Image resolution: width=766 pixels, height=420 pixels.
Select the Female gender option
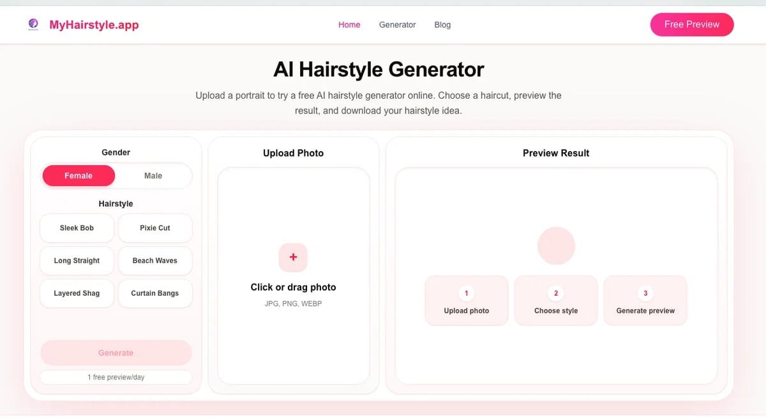[x=79, y=175]
